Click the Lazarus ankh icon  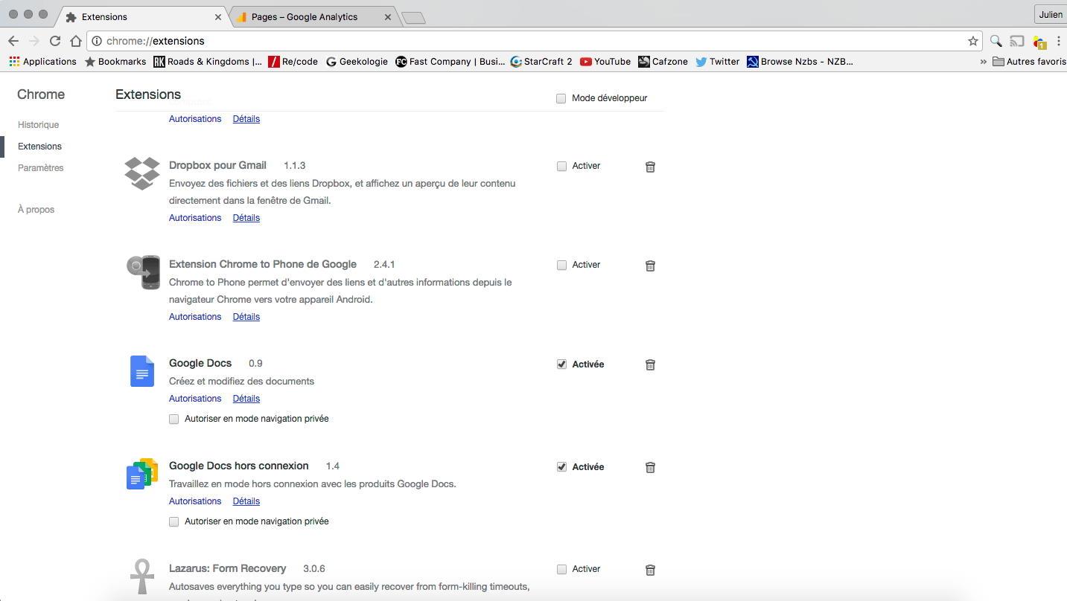pos(142,576)
